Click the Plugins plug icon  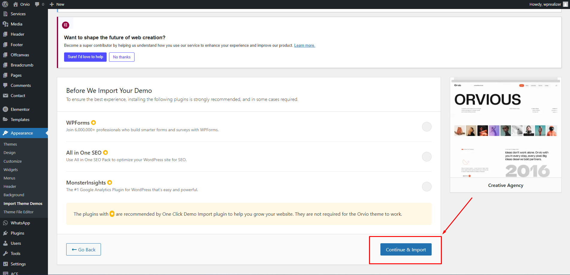[5, 233]
